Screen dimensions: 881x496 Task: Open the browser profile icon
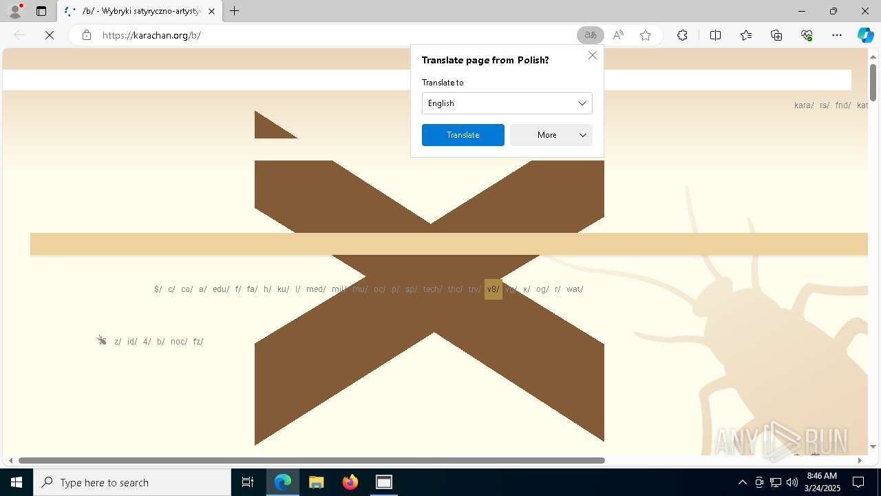coord(14,11)
